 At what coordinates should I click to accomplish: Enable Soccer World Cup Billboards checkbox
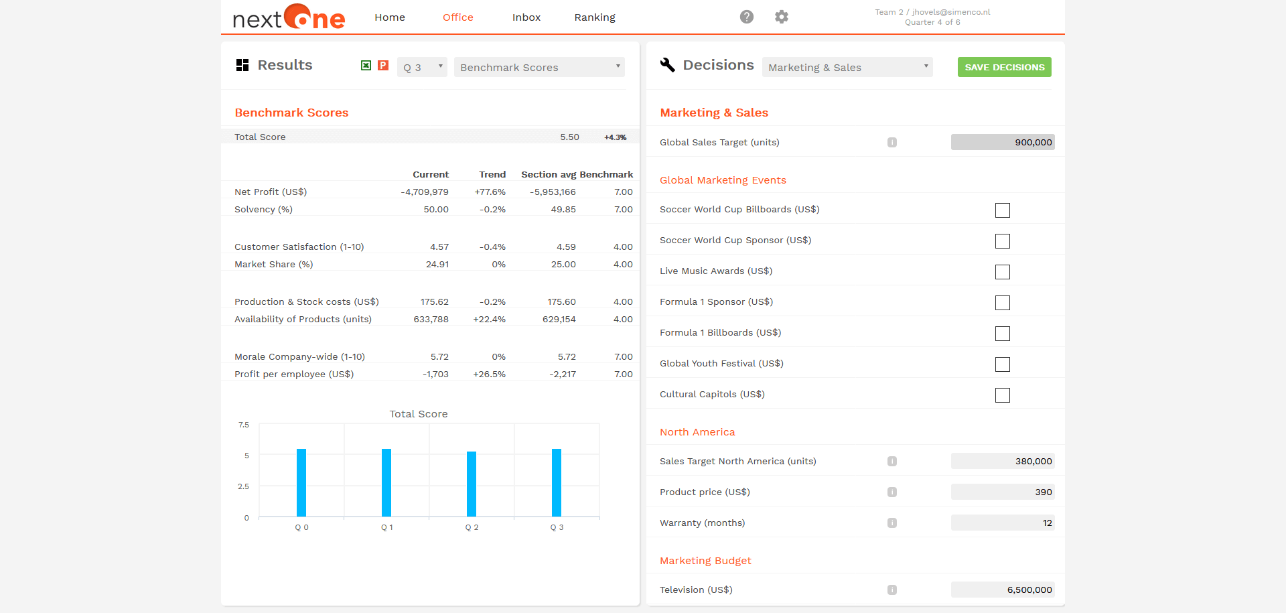coord(1003,210)
